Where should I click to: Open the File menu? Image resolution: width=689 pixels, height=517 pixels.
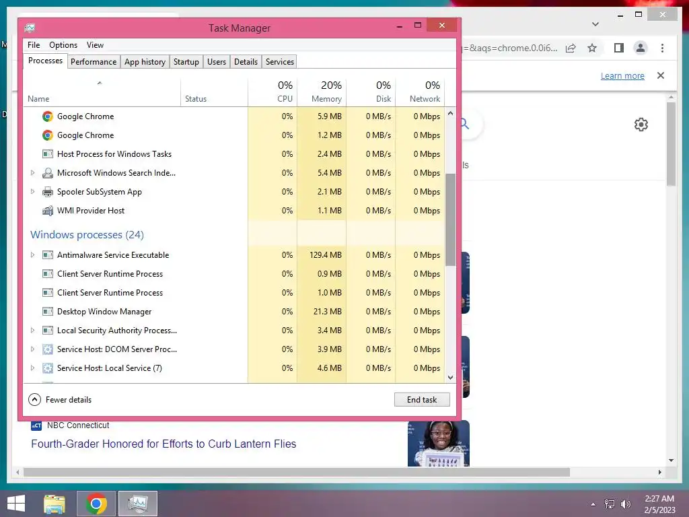(x=34, y=45)
